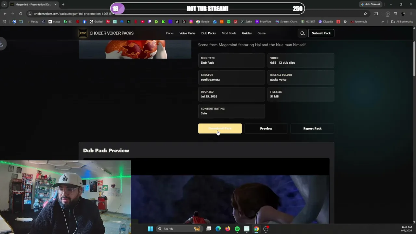Open the Windows Start menu
The width and height of the screenshot is (416, 234).
[x=150, y=229]
